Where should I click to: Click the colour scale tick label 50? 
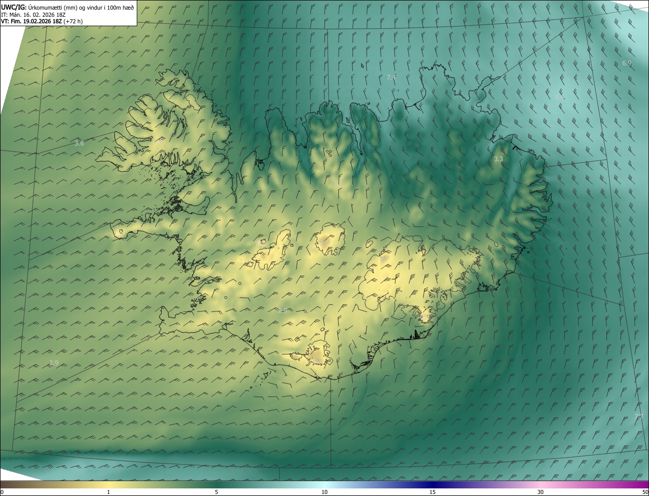[645, 492]
